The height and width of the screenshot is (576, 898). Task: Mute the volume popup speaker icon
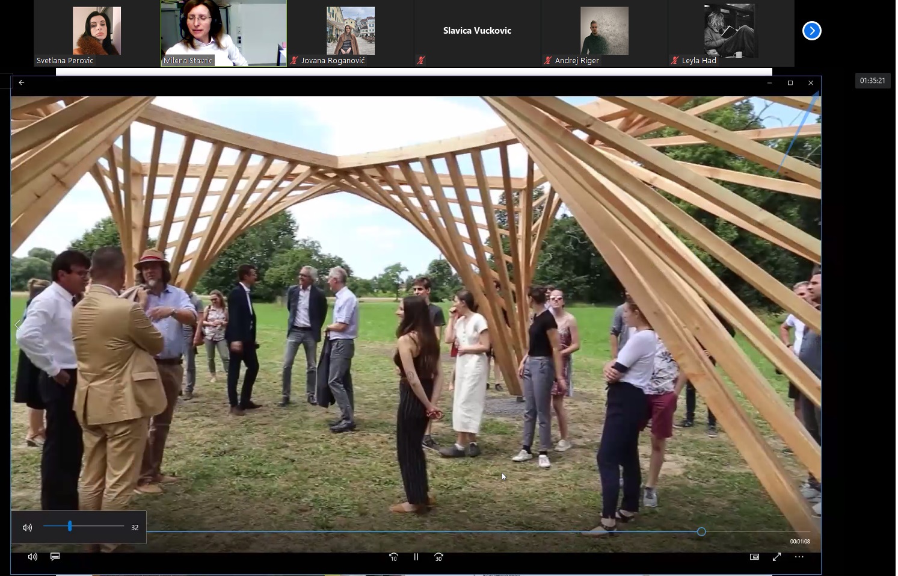coord(27,527)
